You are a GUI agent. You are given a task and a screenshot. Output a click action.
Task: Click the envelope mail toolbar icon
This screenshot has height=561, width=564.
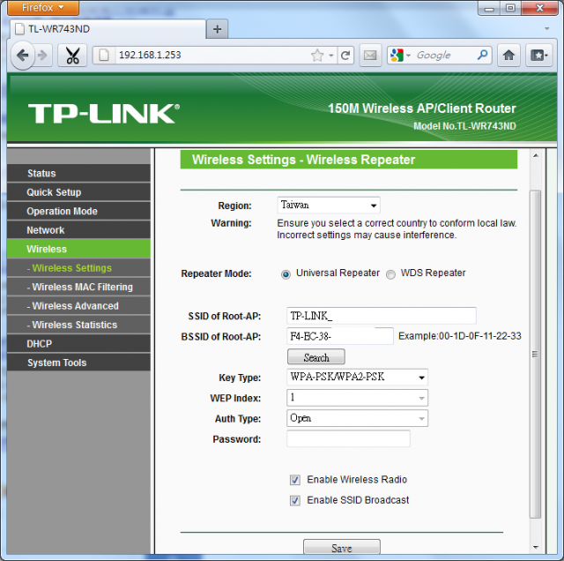(x=370, y=56)
